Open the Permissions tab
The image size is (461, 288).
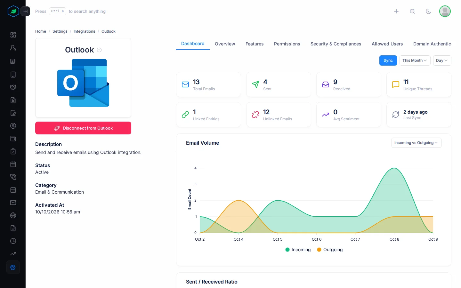pos(287,44)
